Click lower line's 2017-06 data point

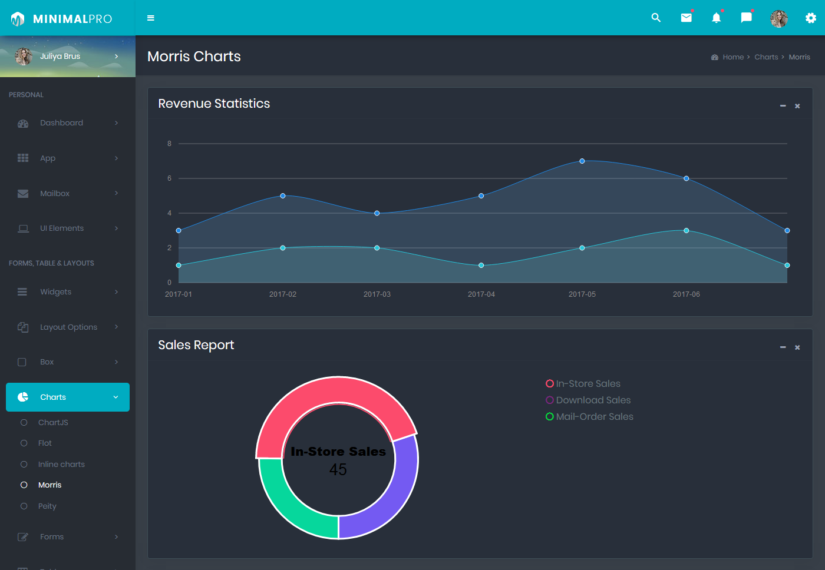(x=687, y=230)
